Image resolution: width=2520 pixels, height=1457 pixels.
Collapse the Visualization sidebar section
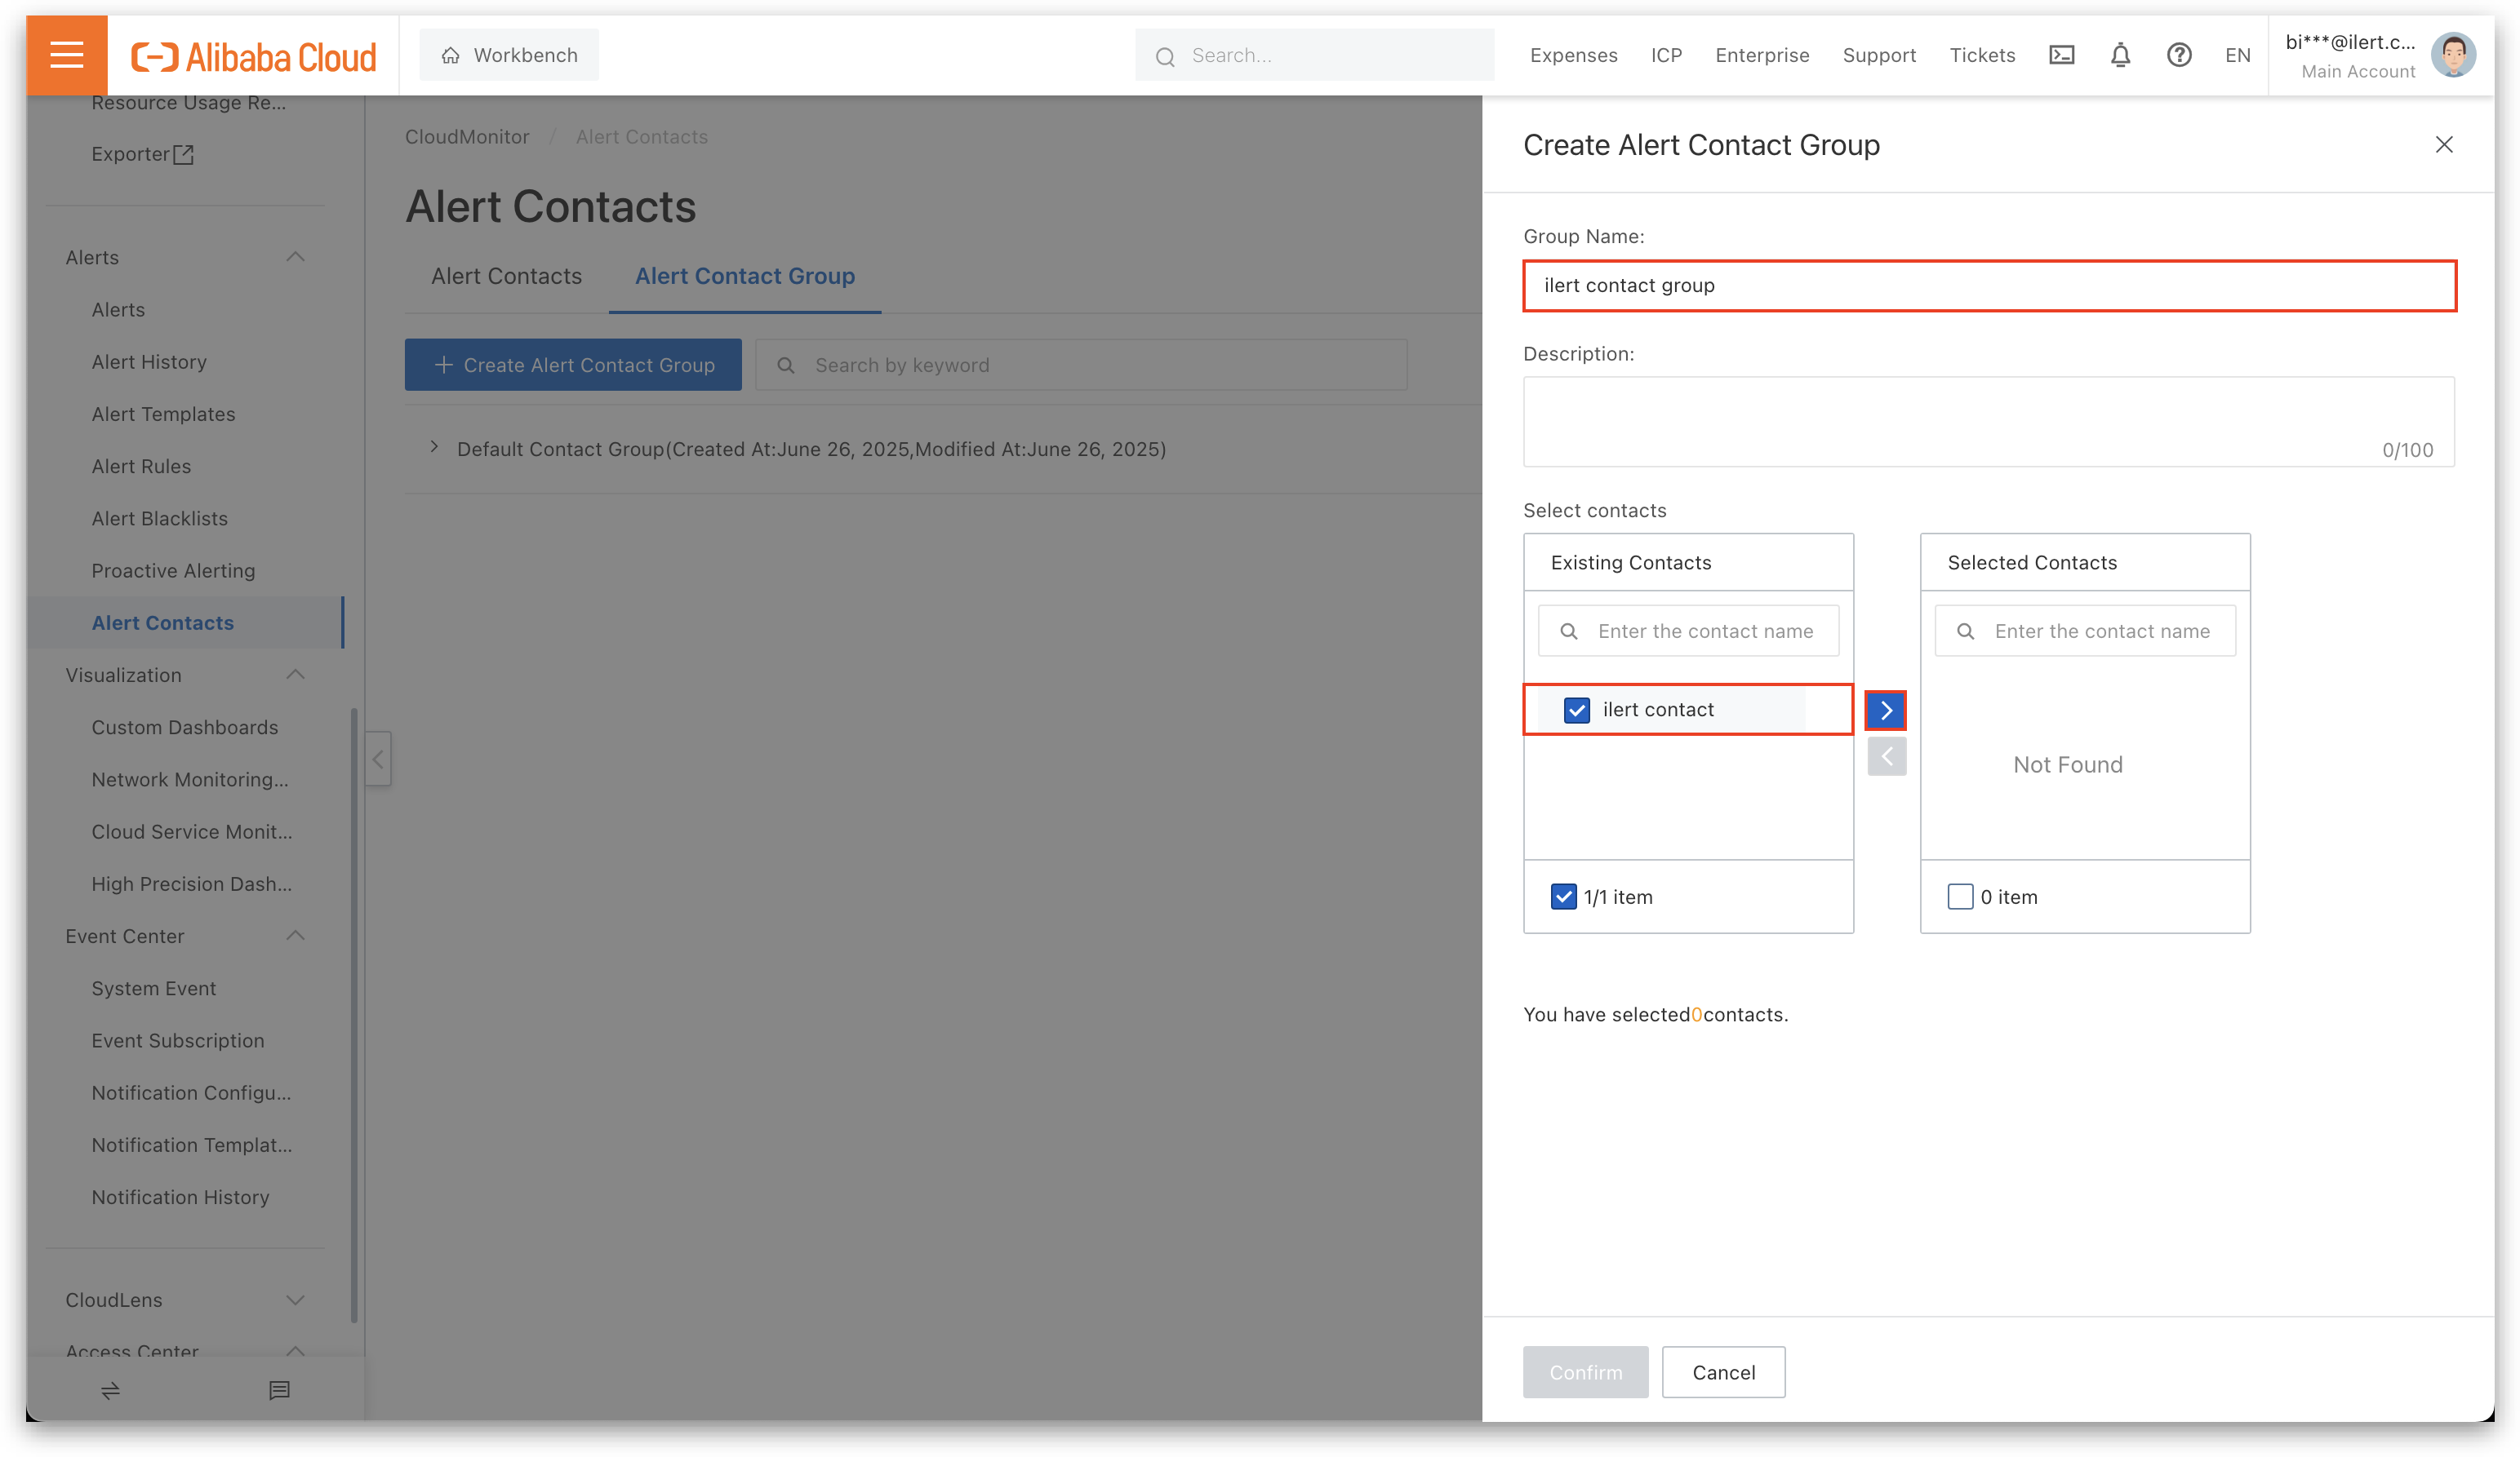tap(295, 675)
